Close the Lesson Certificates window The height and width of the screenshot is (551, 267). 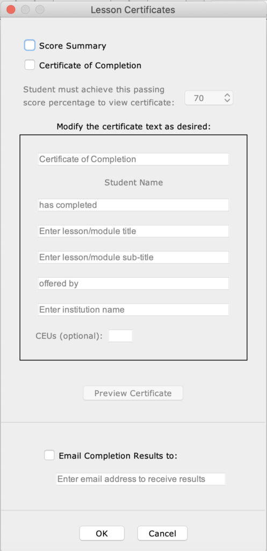click(11, 10)
